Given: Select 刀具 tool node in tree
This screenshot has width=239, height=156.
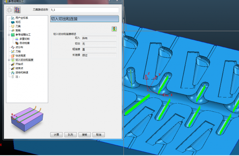Looking at the screenshot, I should (18, 26).
